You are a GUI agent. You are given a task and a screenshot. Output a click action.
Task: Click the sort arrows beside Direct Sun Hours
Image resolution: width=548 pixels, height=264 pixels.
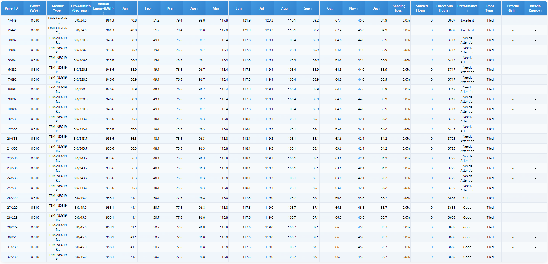point(450,11)
